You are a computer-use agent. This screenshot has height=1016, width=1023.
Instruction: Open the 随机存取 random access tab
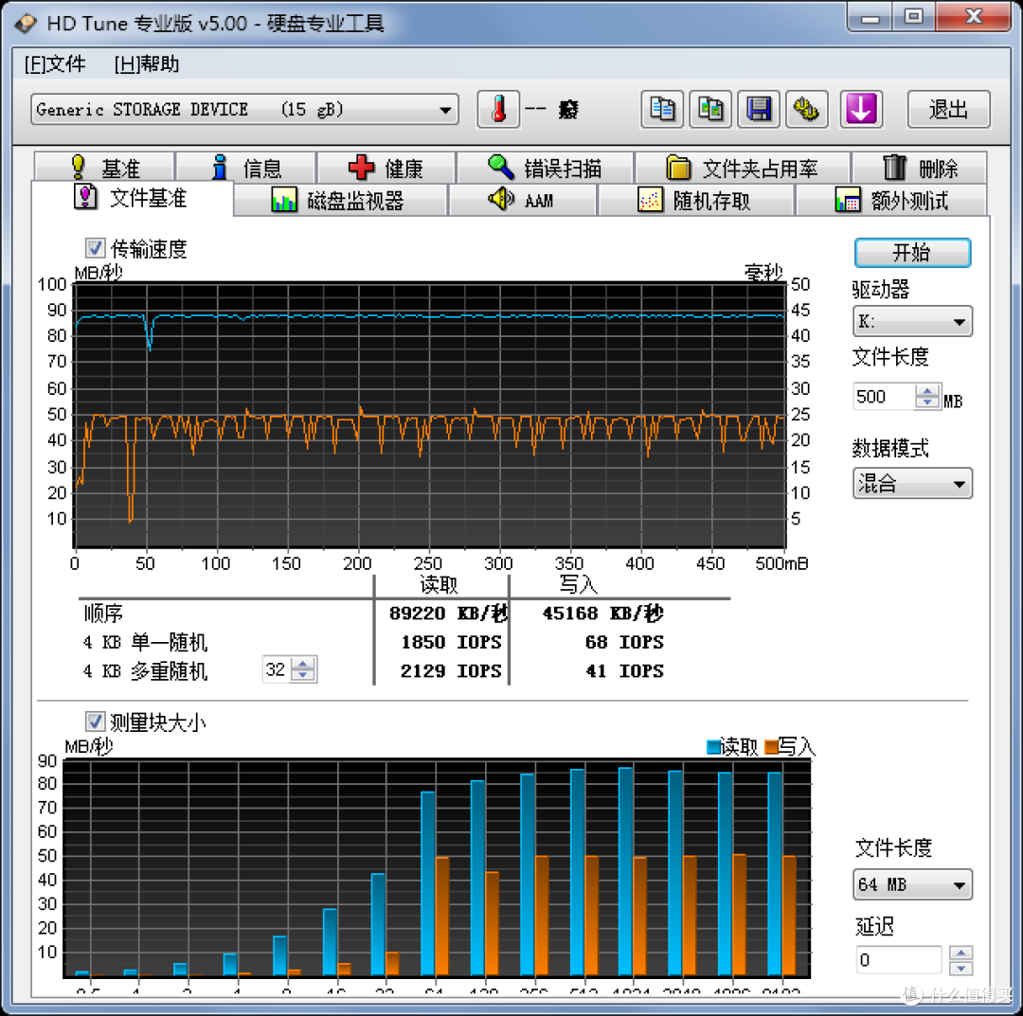695,200
